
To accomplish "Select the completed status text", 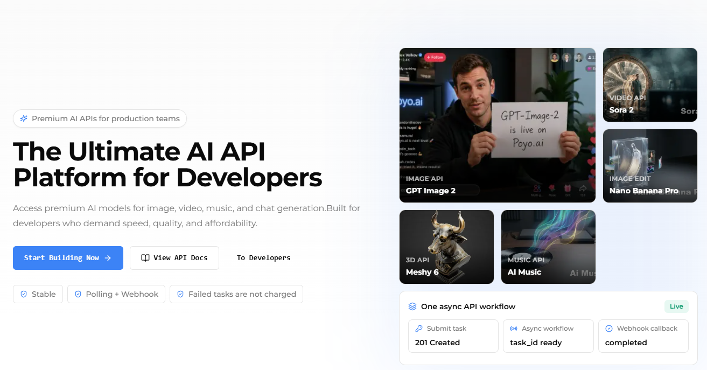I will click(626, 343).
